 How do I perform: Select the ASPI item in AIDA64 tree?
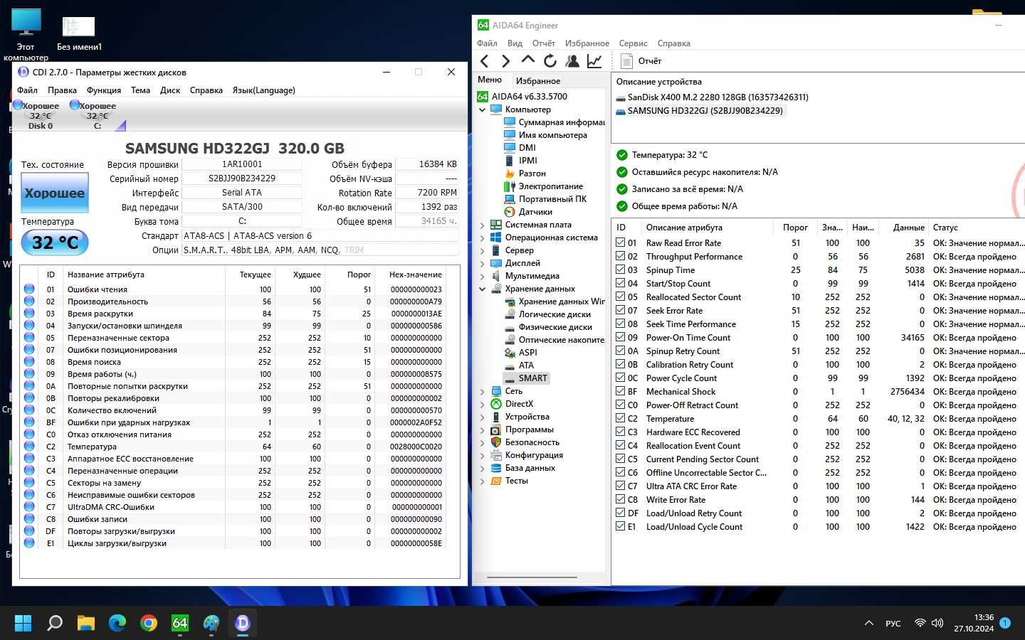click(x=520, y=353)
